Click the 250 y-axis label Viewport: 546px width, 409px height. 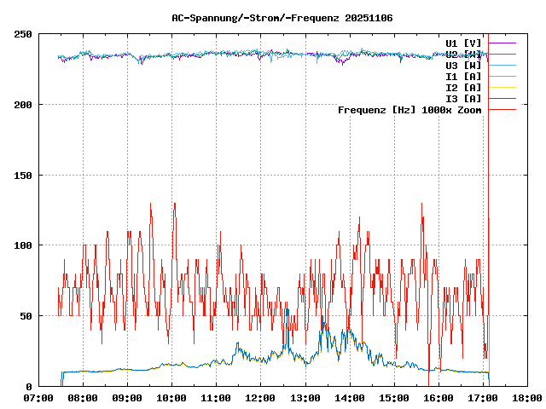click(x=23, y=34)
